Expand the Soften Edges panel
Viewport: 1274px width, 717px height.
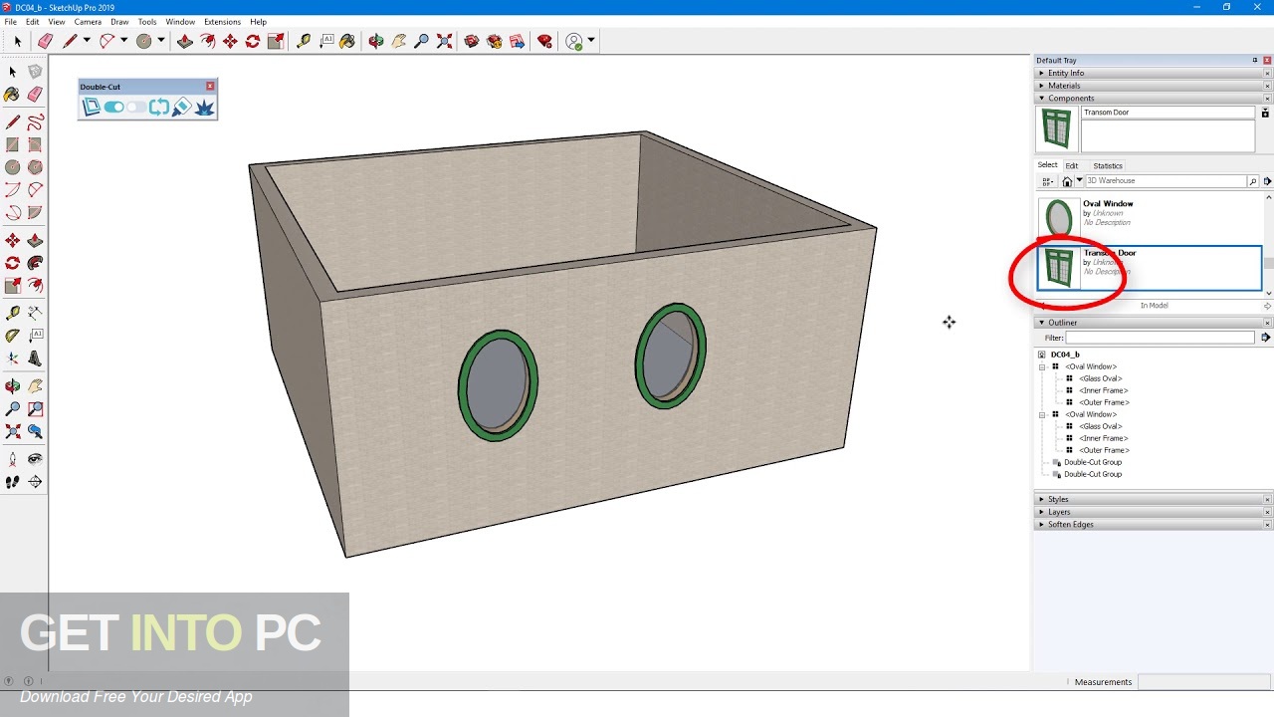[x=1042, y=525]
